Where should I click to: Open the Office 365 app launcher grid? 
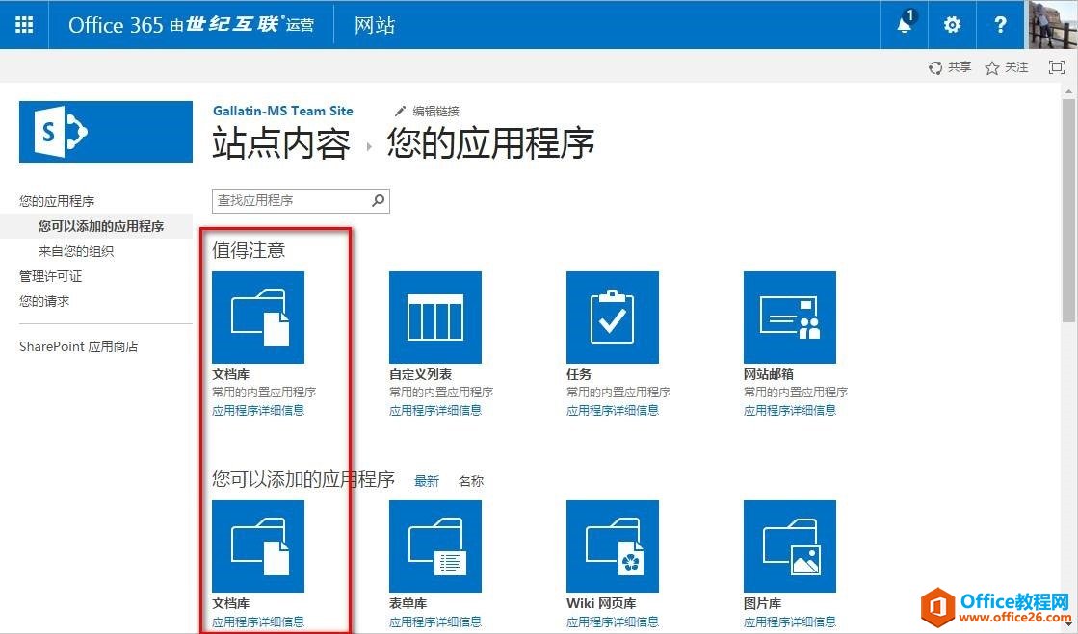[24, 25]
